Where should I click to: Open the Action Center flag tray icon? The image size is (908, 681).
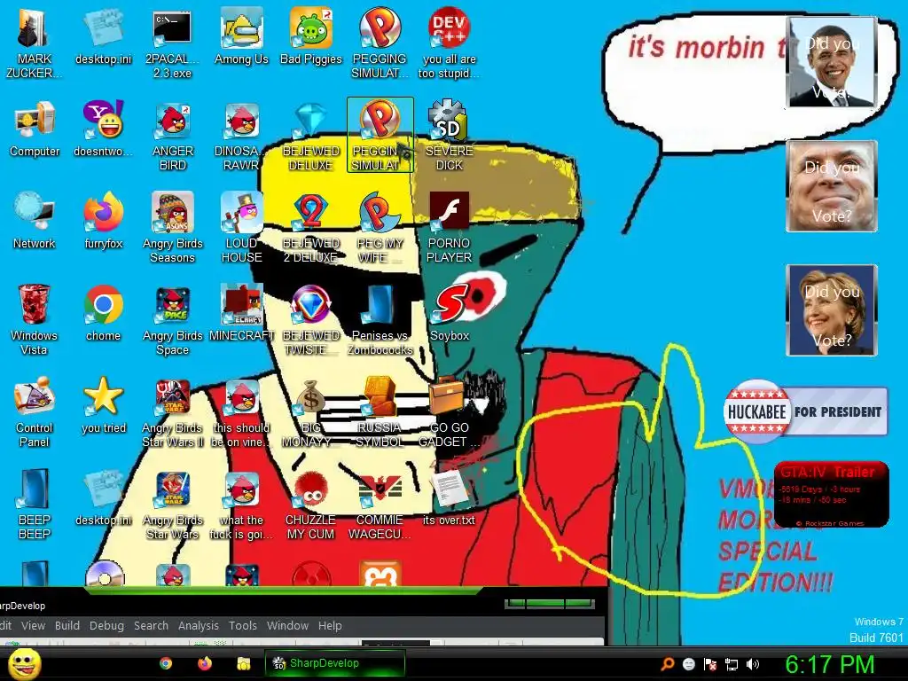(x=710, y=664)
